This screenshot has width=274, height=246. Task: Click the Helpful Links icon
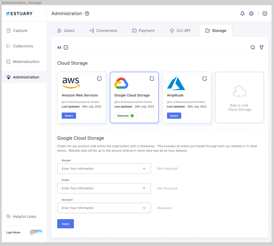point(9,216)
